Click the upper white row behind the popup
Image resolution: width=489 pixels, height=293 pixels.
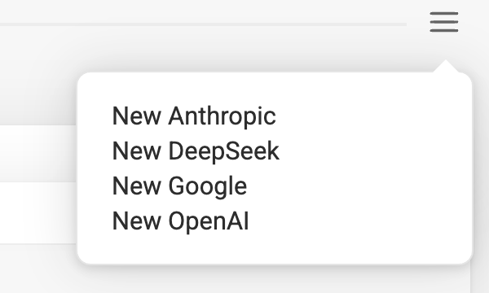click(37, 154)
